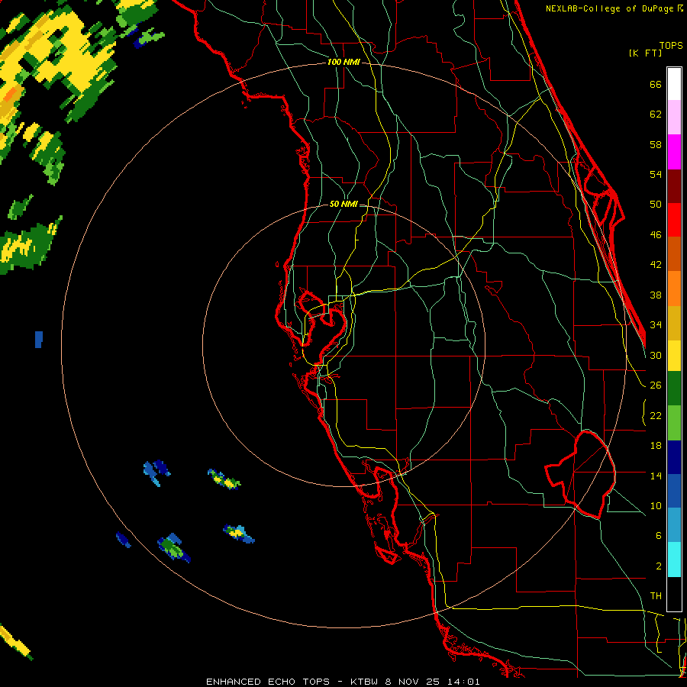
Task: Click the 2 legend value
Action: pyautogui.click(x=658, y=566)
